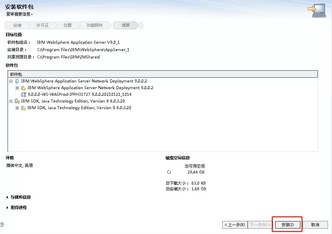332x234 pixels.
Task: Go to the 功能部件 wizard step
Action: pyautogui.click(x=95, y=25)
